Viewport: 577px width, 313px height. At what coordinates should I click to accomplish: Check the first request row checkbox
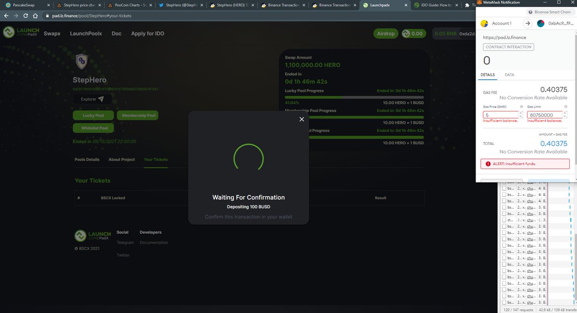pos(504,188)
